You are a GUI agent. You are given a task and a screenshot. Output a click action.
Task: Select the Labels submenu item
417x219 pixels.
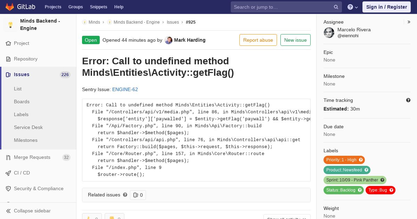pyautogui.click(x=21, y=115)
